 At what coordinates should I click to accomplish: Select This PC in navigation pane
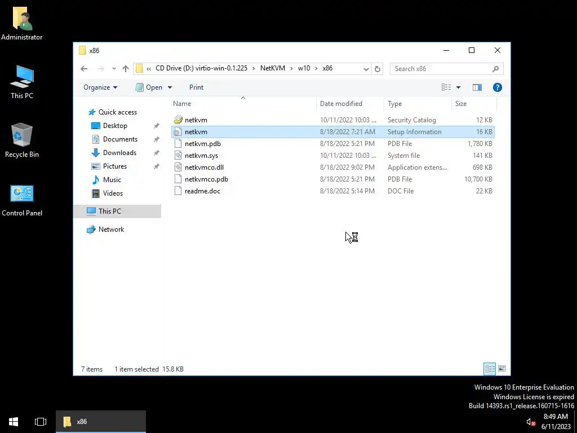(x=117, y=211)
